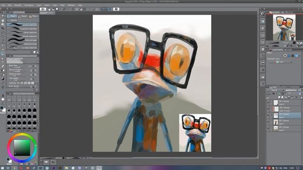Click the help/support icon at toolbar end
The height and width of the screenshot is (170, 303).
116,9
